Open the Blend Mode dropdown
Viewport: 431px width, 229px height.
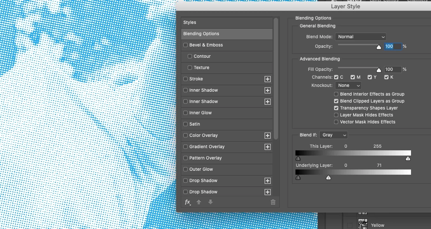360,37
